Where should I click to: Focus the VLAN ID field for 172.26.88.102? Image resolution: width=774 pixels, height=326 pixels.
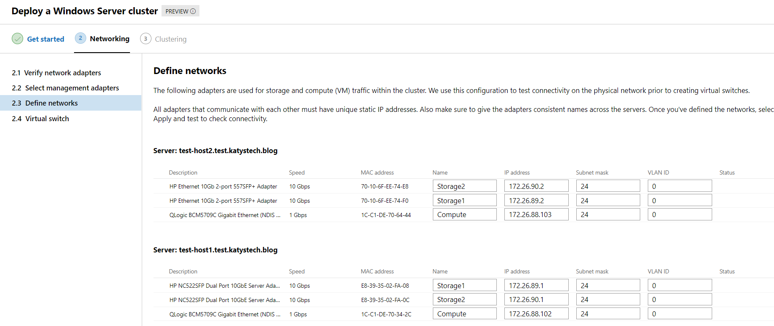pyautogui.click(x=679, y=314)
